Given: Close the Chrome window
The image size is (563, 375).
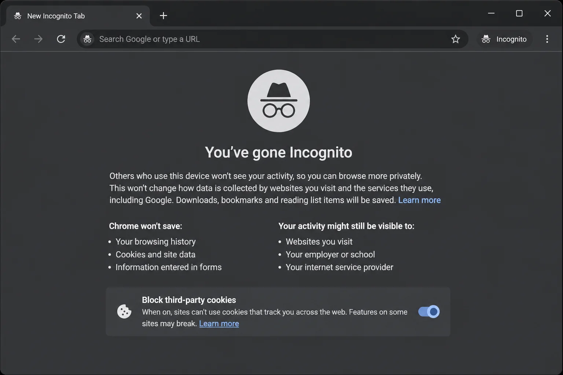Looking at the screenshot, I should pos(547,13).
